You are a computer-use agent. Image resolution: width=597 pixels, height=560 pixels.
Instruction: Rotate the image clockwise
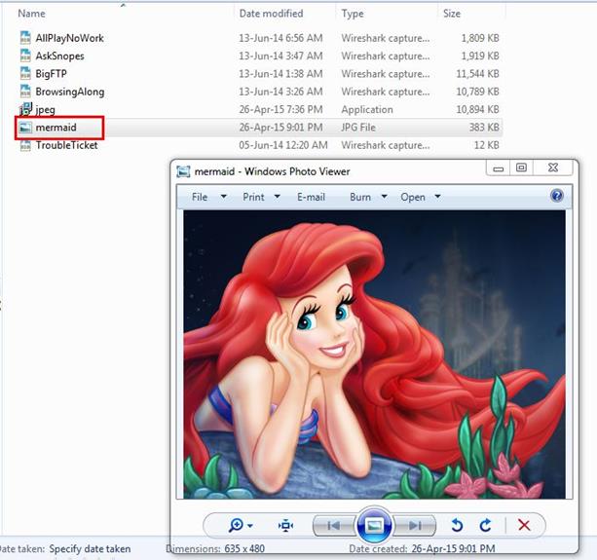click(x=485, y=525)
